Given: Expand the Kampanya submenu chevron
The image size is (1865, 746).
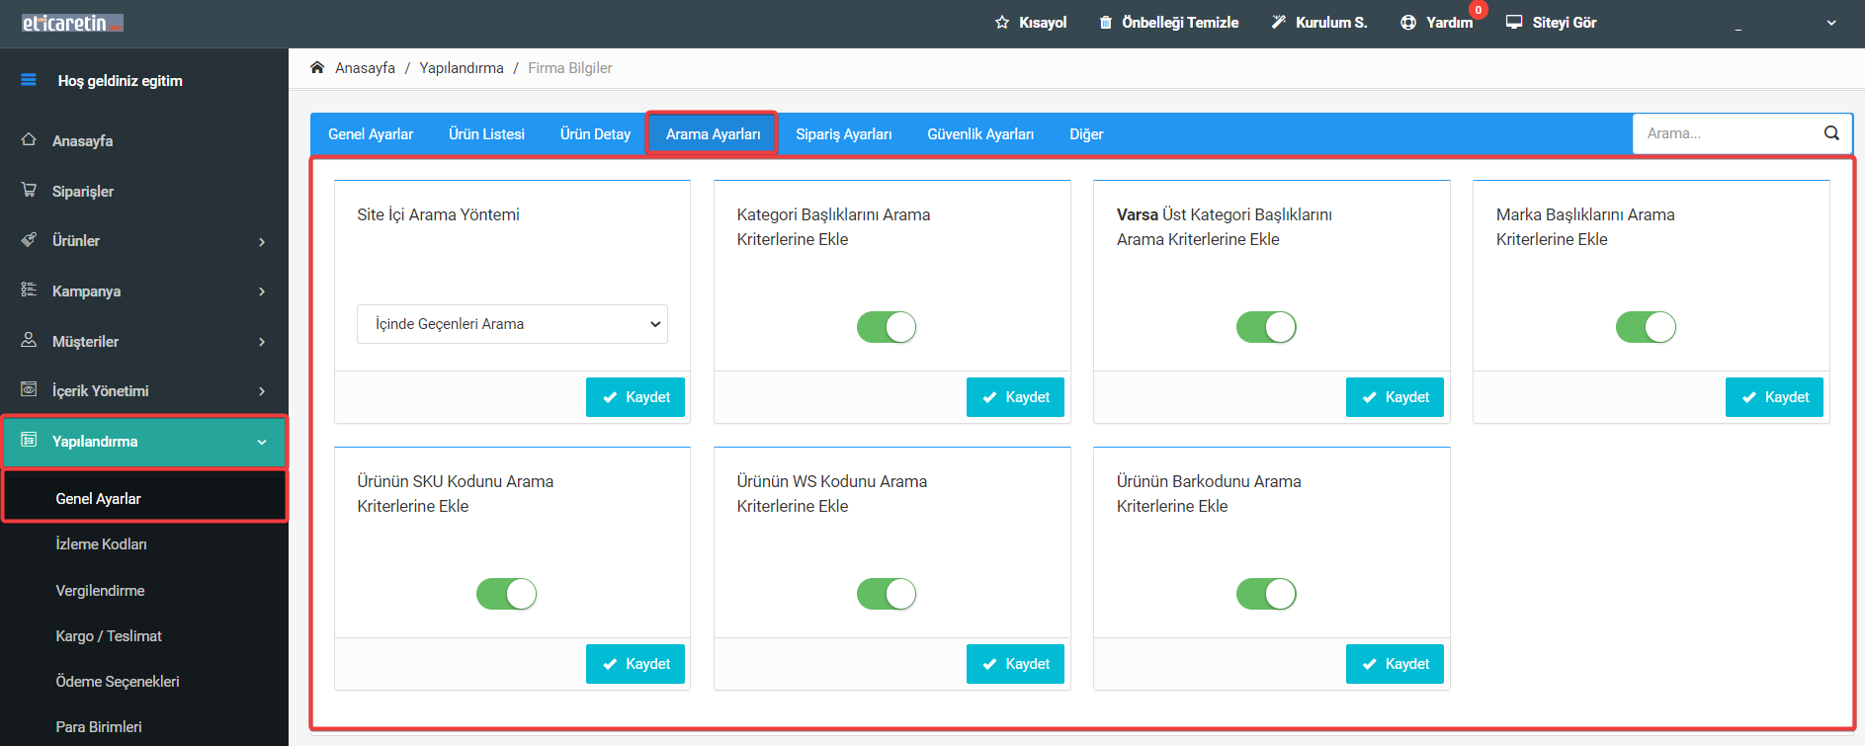Looking at the screenshot, I should [262, 291].
